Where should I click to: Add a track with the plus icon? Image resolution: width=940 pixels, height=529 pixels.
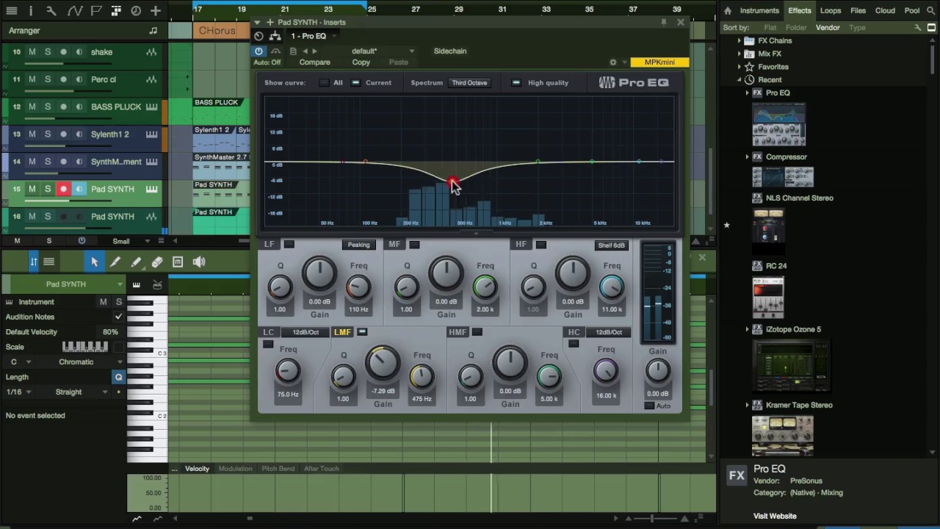tap(156, 11)
